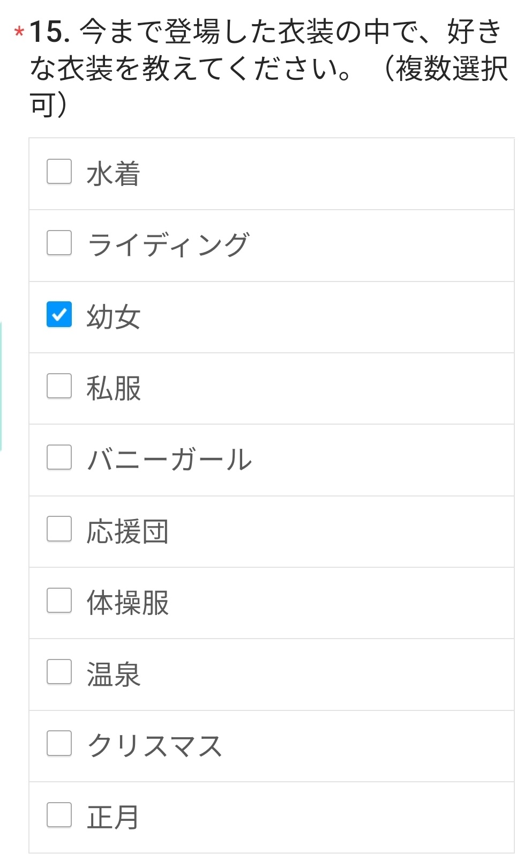Check the 正月 checkbox

[x=59, y=815]
